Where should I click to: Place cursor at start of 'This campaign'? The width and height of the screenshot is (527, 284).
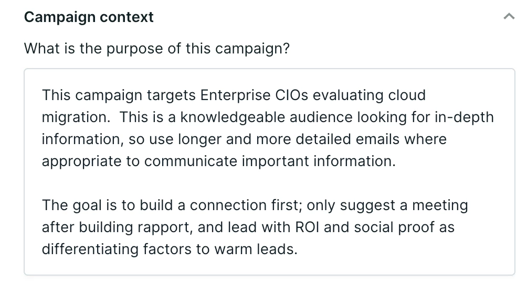[42, 95]
